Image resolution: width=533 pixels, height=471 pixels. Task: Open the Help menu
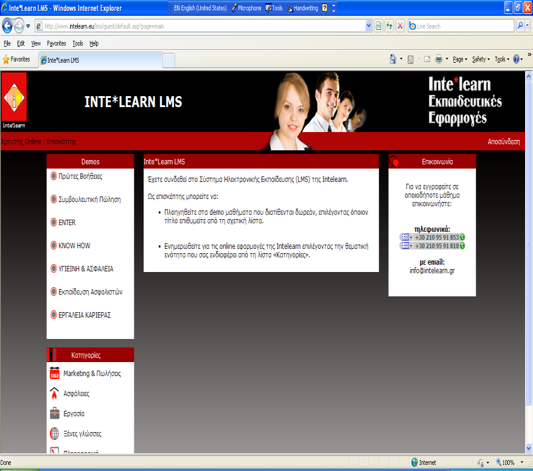[94, 43]
